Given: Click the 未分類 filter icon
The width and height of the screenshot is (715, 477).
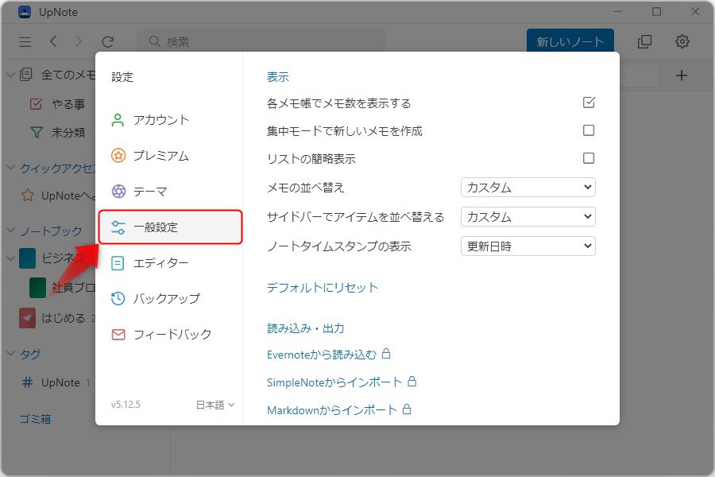Looking at the screenshot, I should [x=37, y=133].
